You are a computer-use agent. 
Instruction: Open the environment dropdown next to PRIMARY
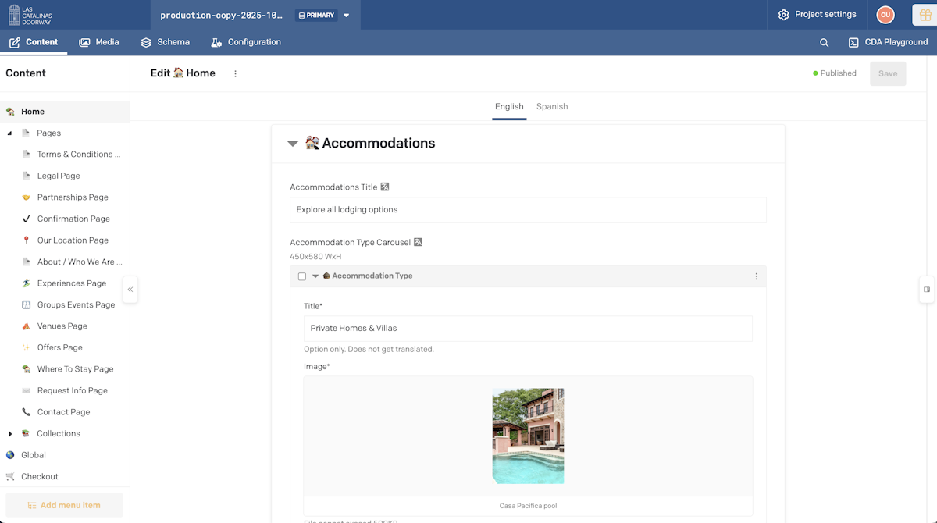tap(347, 16)
